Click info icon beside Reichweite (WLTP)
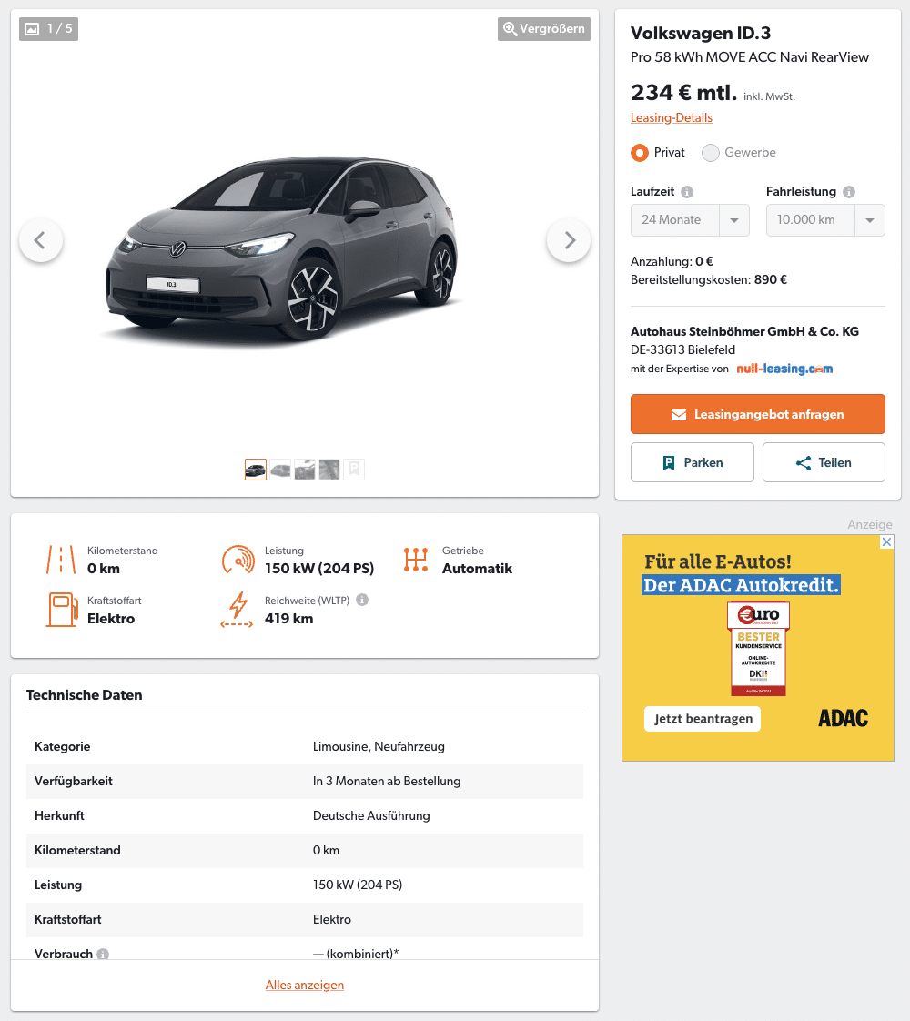Viewport: 910px width, 1021px height. pyautogui.click(x=362, y=600)
